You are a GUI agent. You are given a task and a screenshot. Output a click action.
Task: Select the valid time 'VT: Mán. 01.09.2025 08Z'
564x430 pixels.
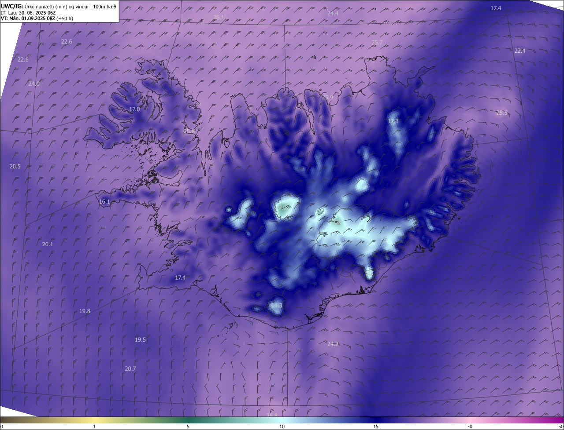(x=28, y=18)
